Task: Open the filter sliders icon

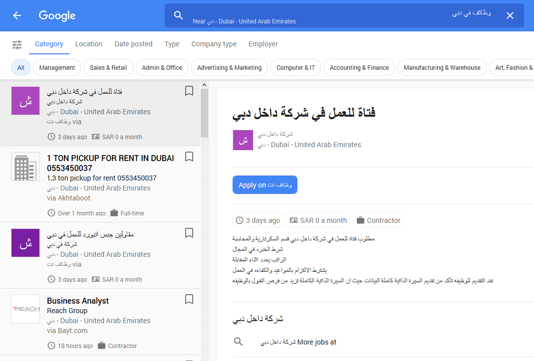Action: (17, 44)
